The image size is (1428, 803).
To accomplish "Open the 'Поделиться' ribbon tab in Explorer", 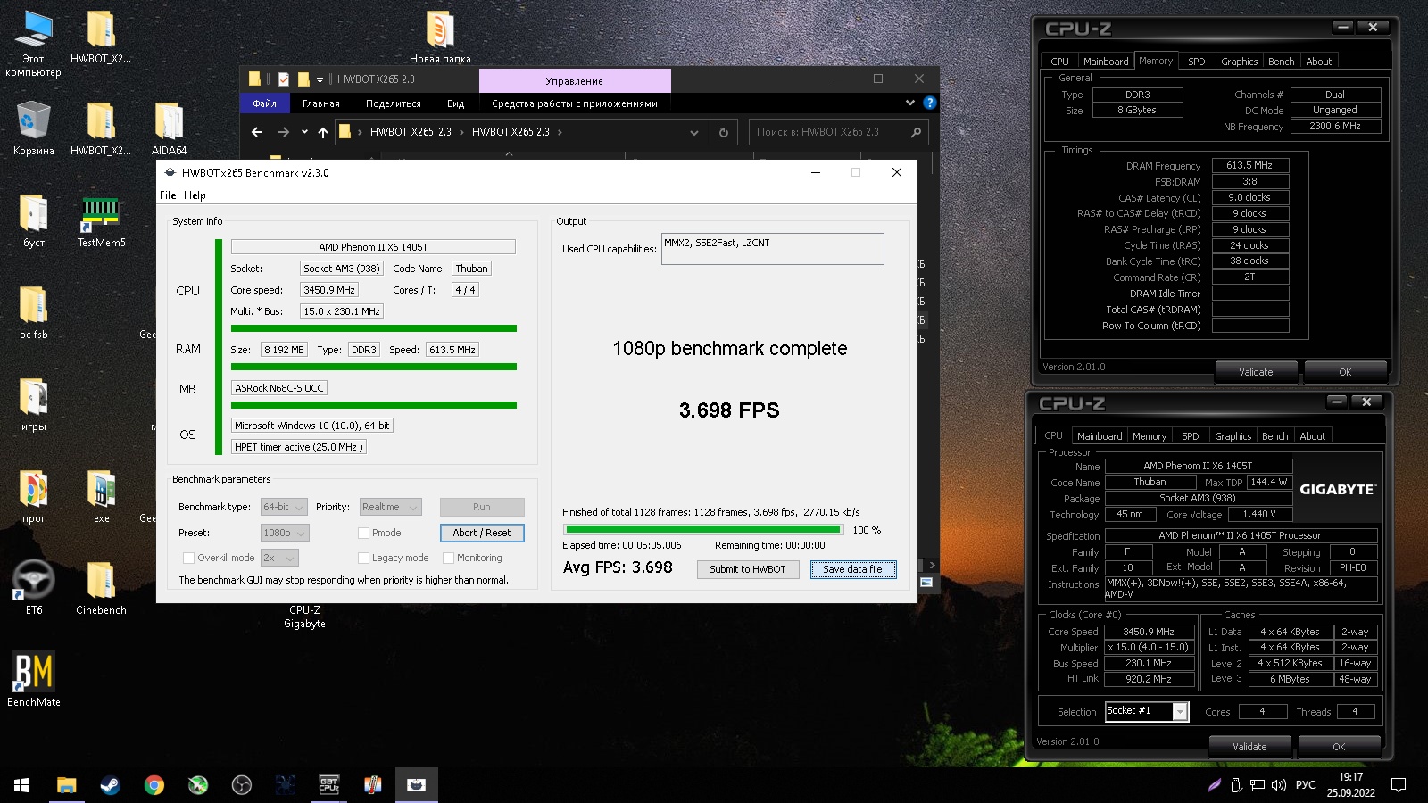I will pos(393,103).
